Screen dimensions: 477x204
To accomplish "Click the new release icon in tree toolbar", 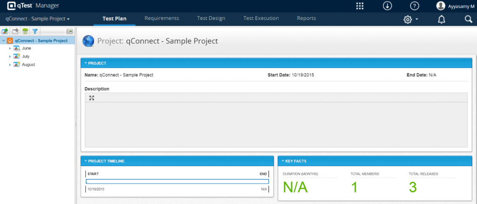I will pyautogui.click(x=5, y=32).
